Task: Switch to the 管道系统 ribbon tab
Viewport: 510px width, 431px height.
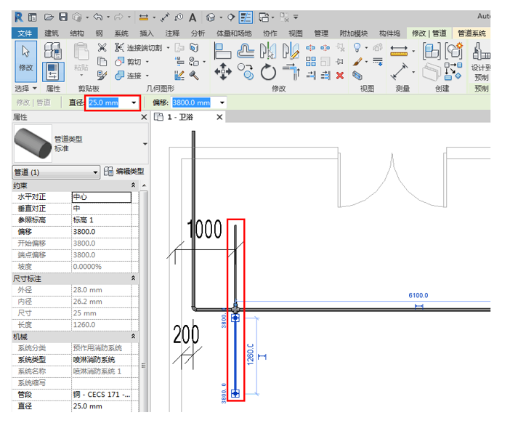Action: point(471,33)
